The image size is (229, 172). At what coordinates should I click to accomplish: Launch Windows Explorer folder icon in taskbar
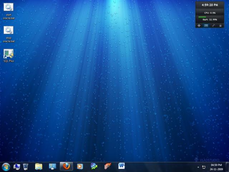point(39,167)
